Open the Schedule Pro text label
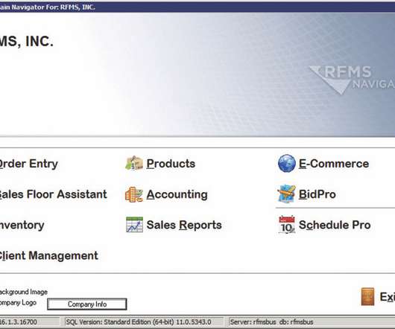This screenshot has height=329, width=395. pos(335,225)
